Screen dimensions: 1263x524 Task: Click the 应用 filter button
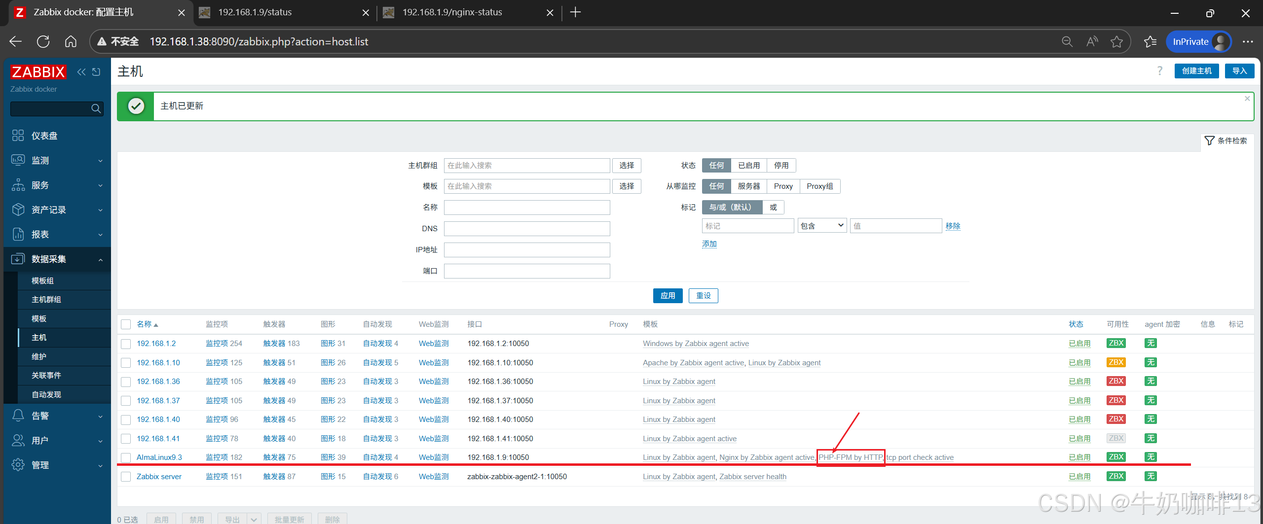click(668, 296)
